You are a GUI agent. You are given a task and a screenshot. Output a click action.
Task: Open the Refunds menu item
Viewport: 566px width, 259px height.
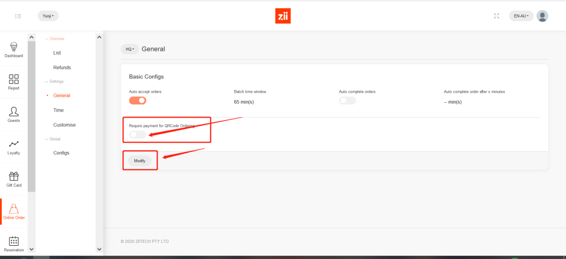[62, 67]
